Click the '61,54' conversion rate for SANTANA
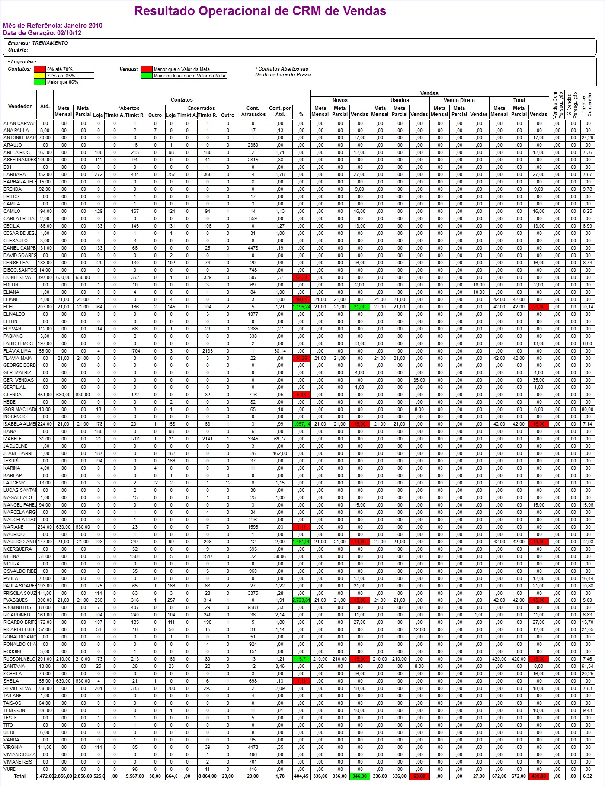Screen dimensions: 605x786 point(587,666)
